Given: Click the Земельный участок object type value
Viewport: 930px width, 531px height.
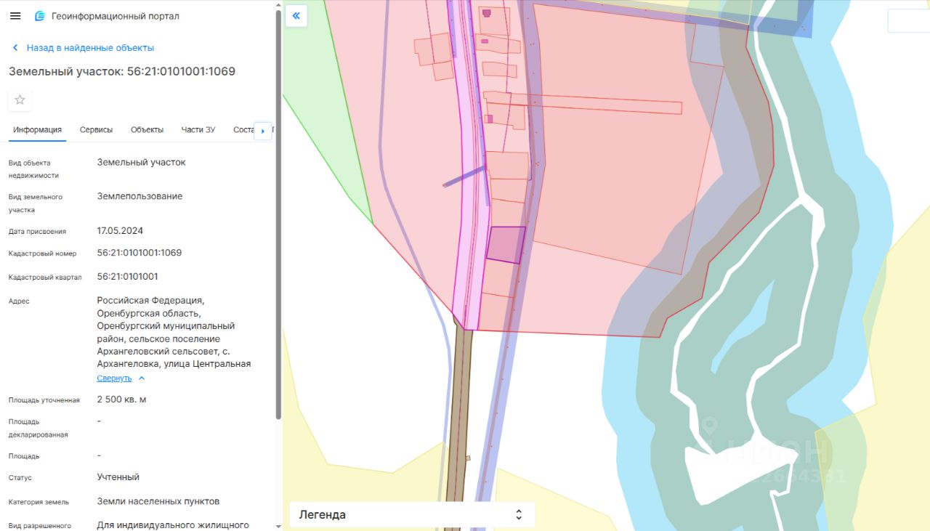Looking at the screenshot, I should click(142, 162).
